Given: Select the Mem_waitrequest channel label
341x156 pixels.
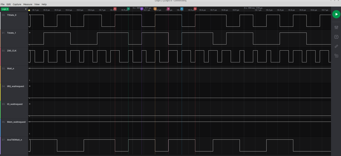Looking at the screenshot, I should 16,122.
